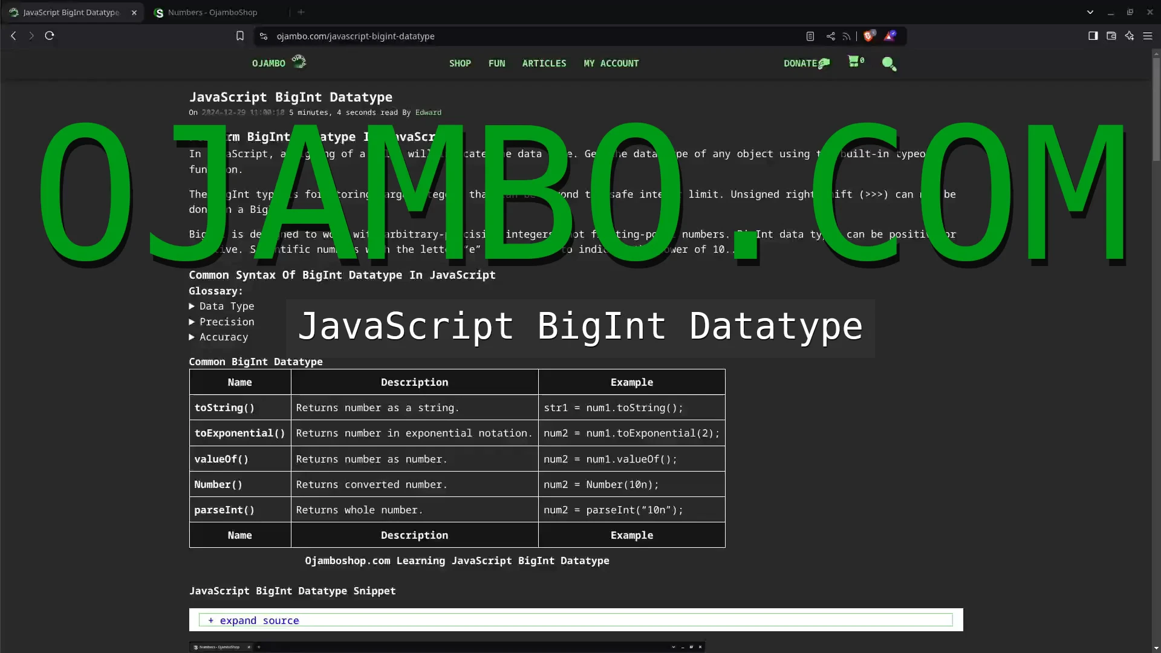Click the 'Common BigInt Datatype' table heading
The height and width of the screenshot is (653, 1161).
(x=256, y=362)
